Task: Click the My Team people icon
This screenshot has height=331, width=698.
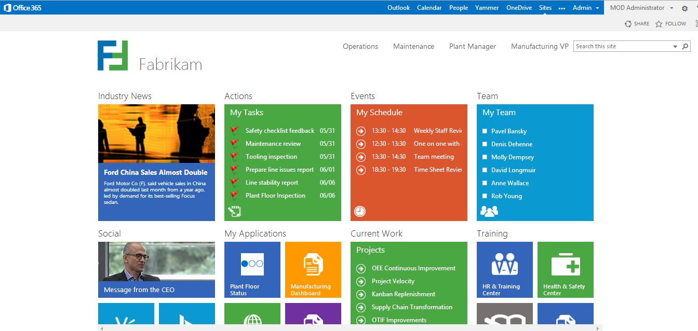Action: (489, 211)
